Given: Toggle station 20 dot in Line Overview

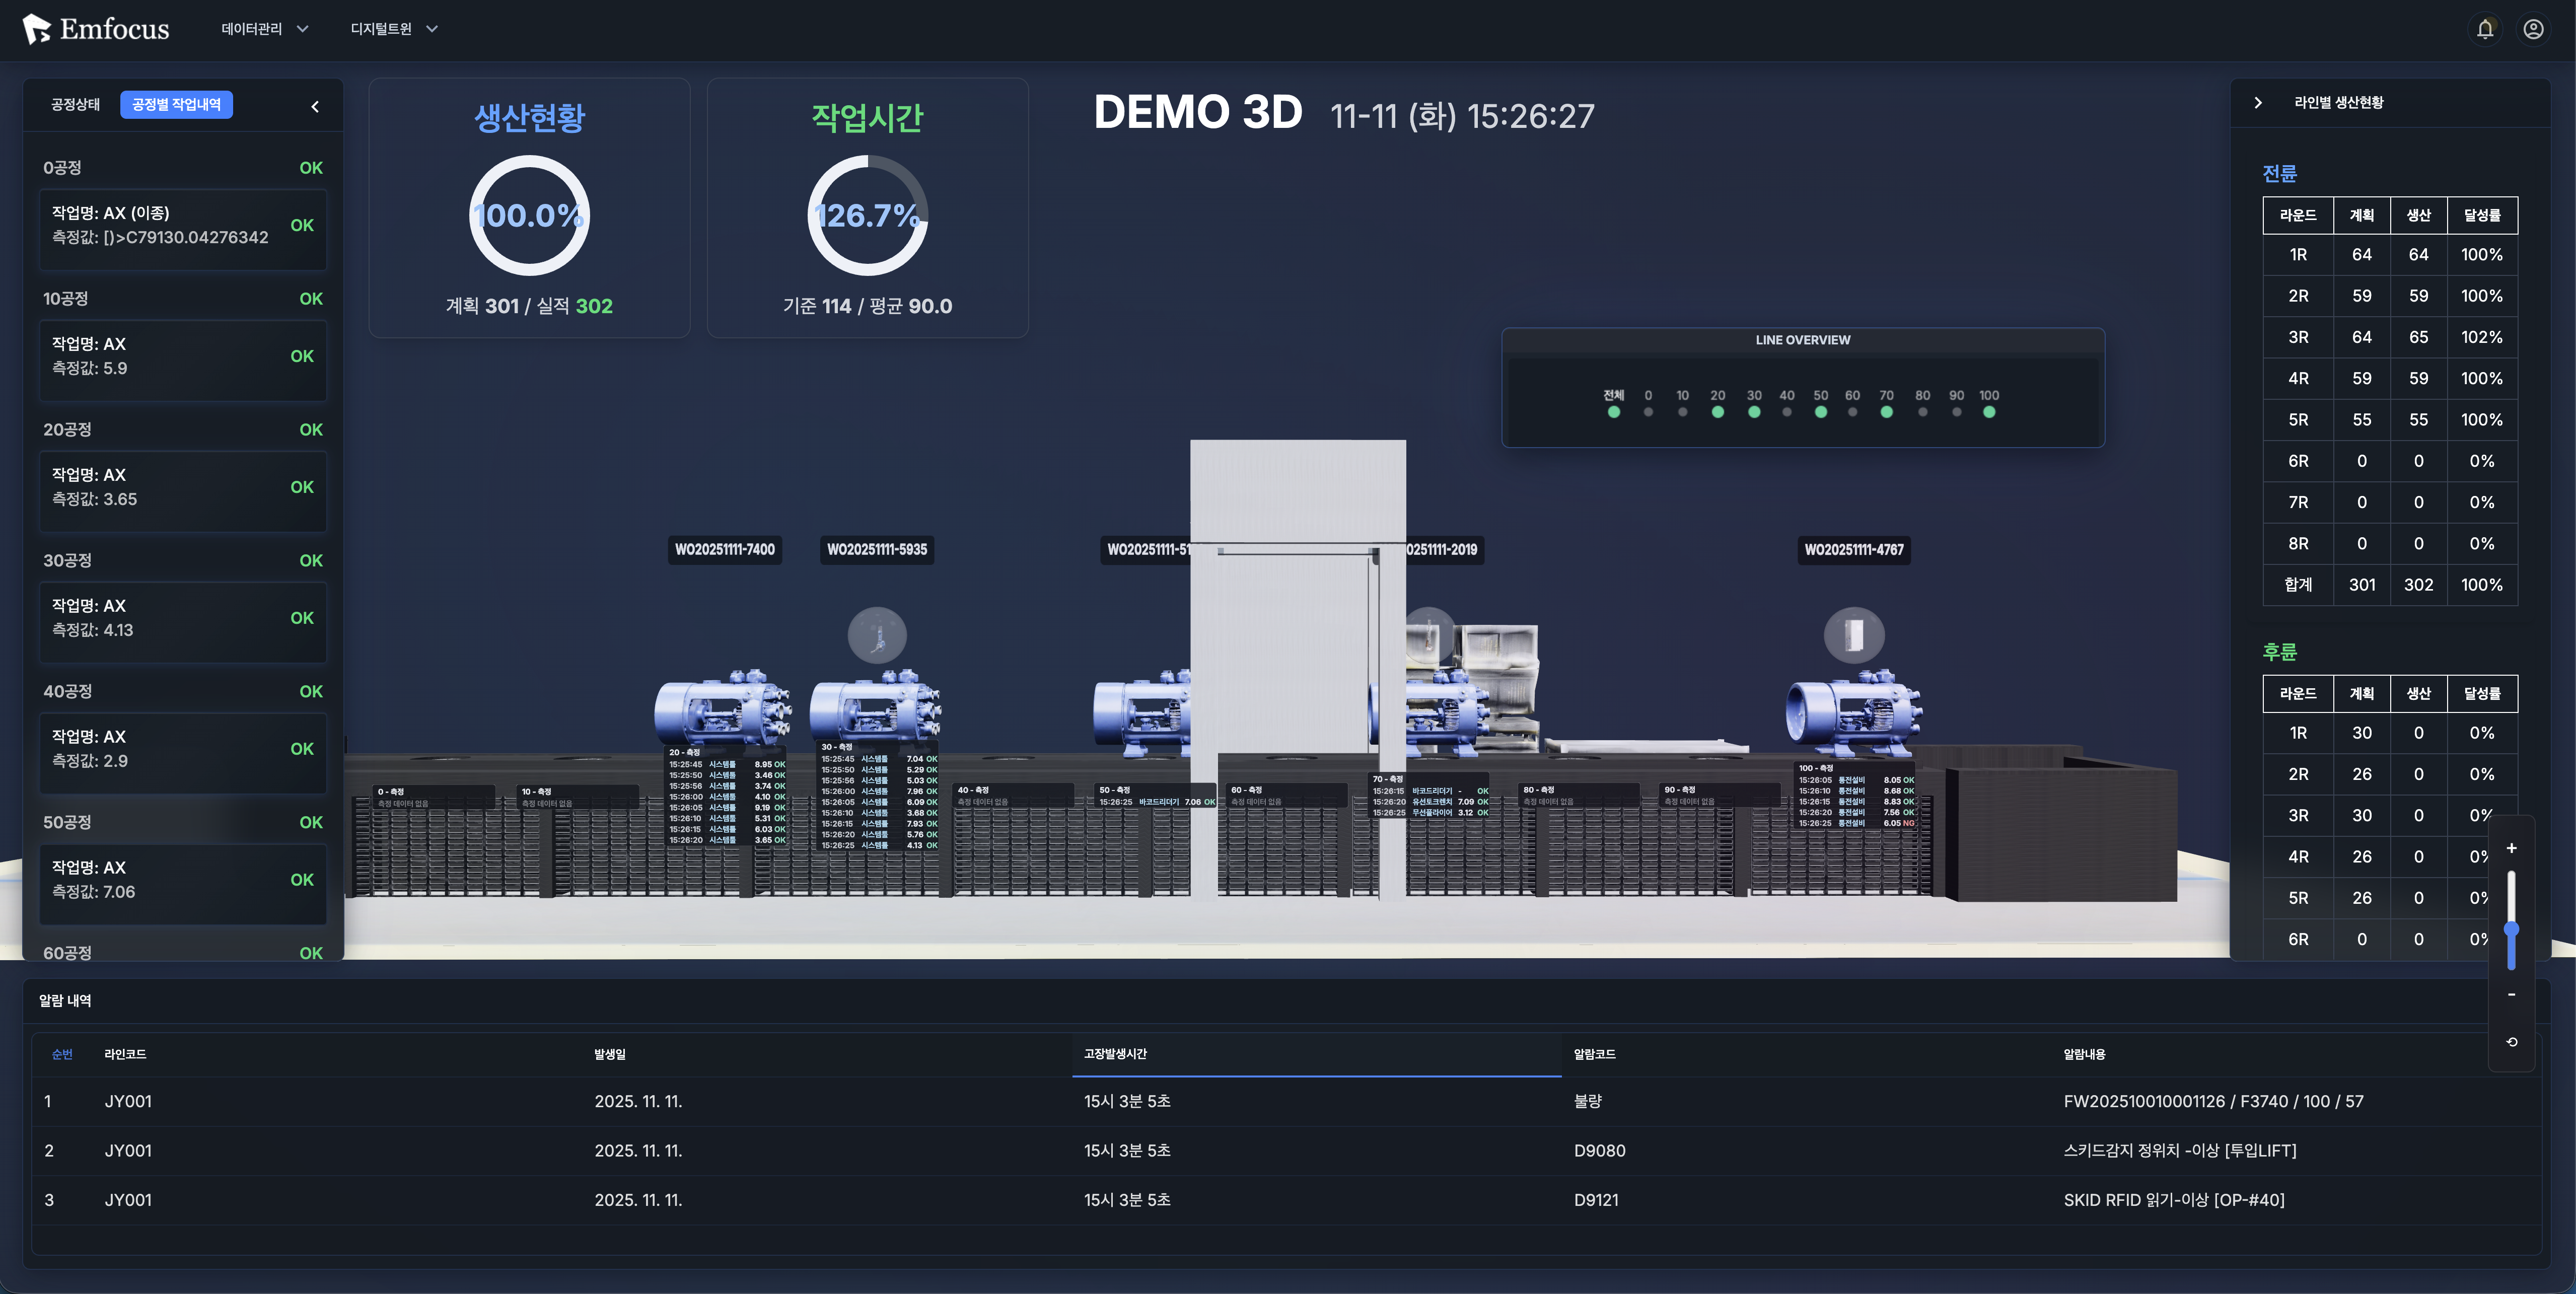Looking at the screenshot, I should point(1717,412).
